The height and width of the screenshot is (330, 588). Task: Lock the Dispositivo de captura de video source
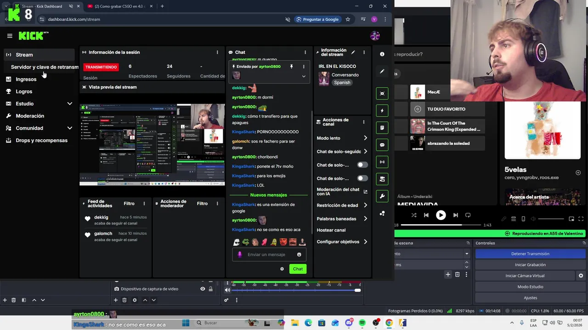click(x=211, y=289)
